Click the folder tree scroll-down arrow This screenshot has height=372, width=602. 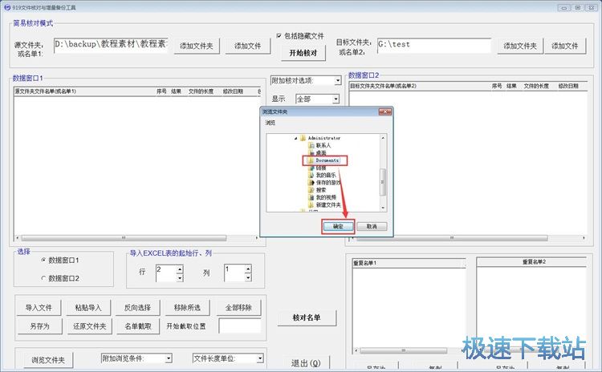[x=382, y=208]
